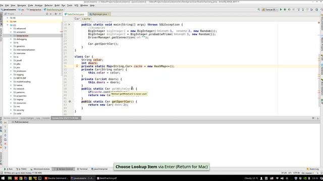Viewport: 323px width, 181px height.
Task: Start debugging with the green bug icon
Action: point(285,10)
